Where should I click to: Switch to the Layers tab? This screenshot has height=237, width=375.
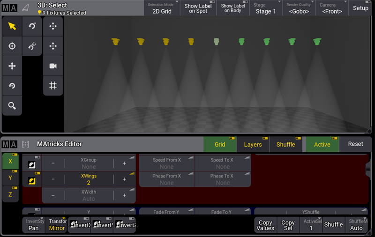[253, 144]
